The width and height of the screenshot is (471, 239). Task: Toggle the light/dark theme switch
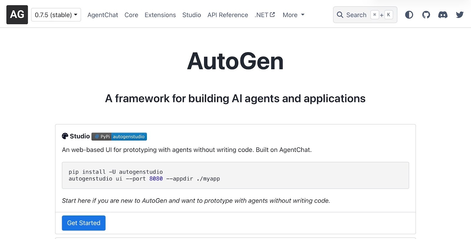click(409, 15)
